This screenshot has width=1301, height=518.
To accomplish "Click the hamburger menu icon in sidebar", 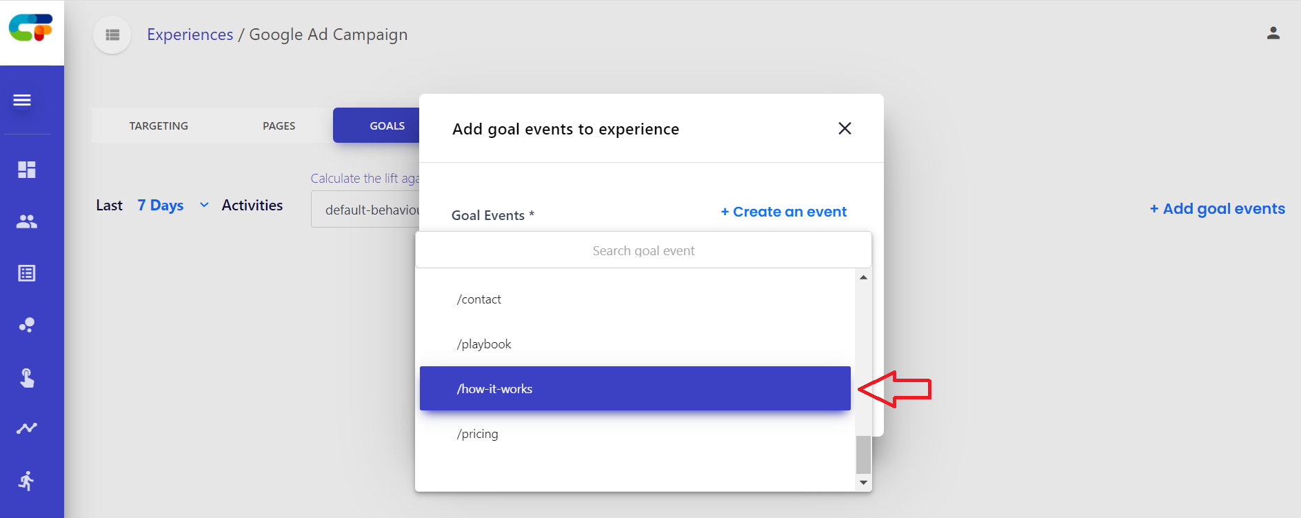I will click(x=22, y=101).
